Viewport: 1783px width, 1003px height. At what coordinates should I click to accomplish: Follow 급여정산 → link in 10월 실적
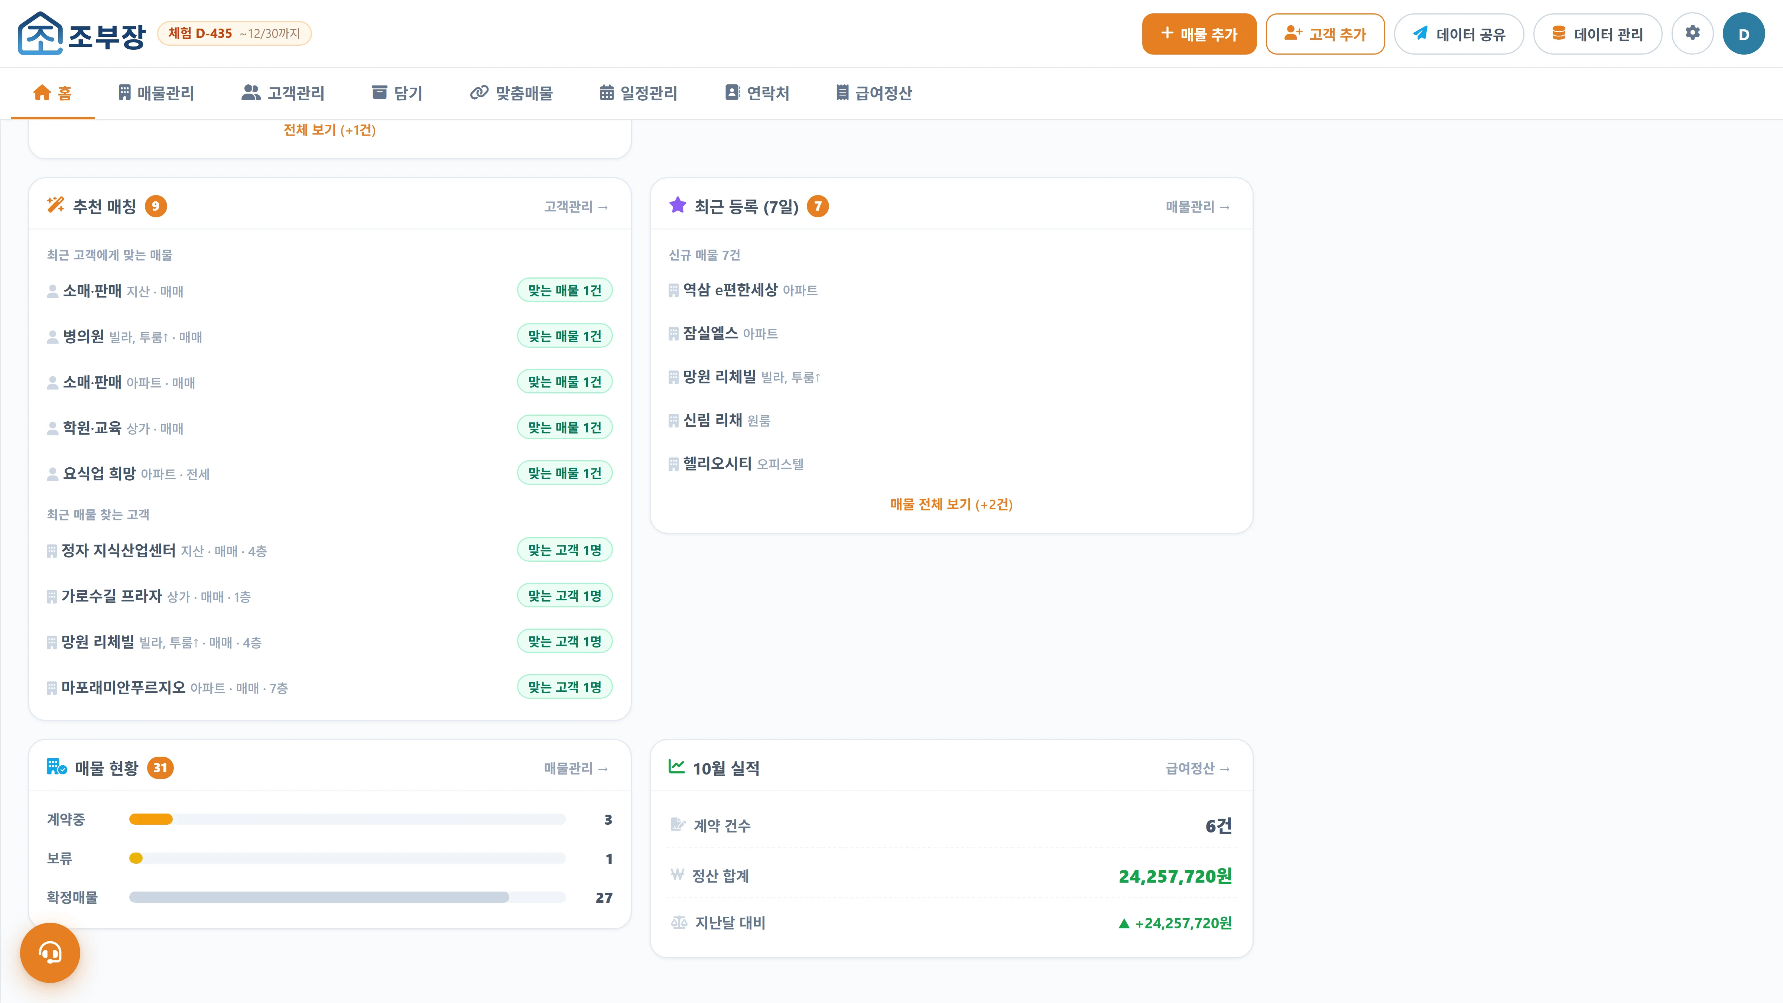1198,767
